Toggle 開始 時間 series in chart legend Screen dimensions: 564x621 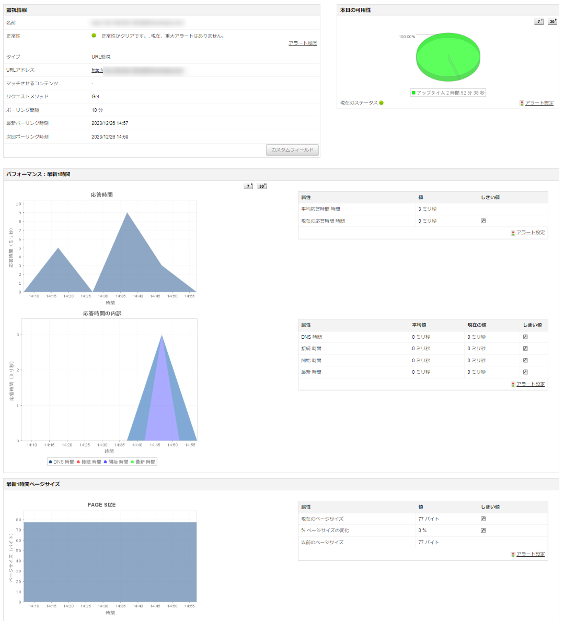pos(116,462)
